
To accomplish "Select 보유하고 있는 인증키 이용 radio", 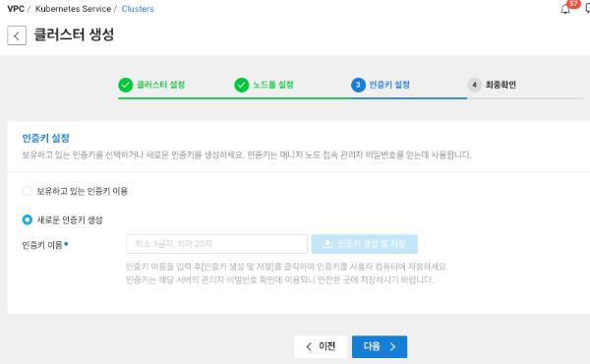I will 28,191.
